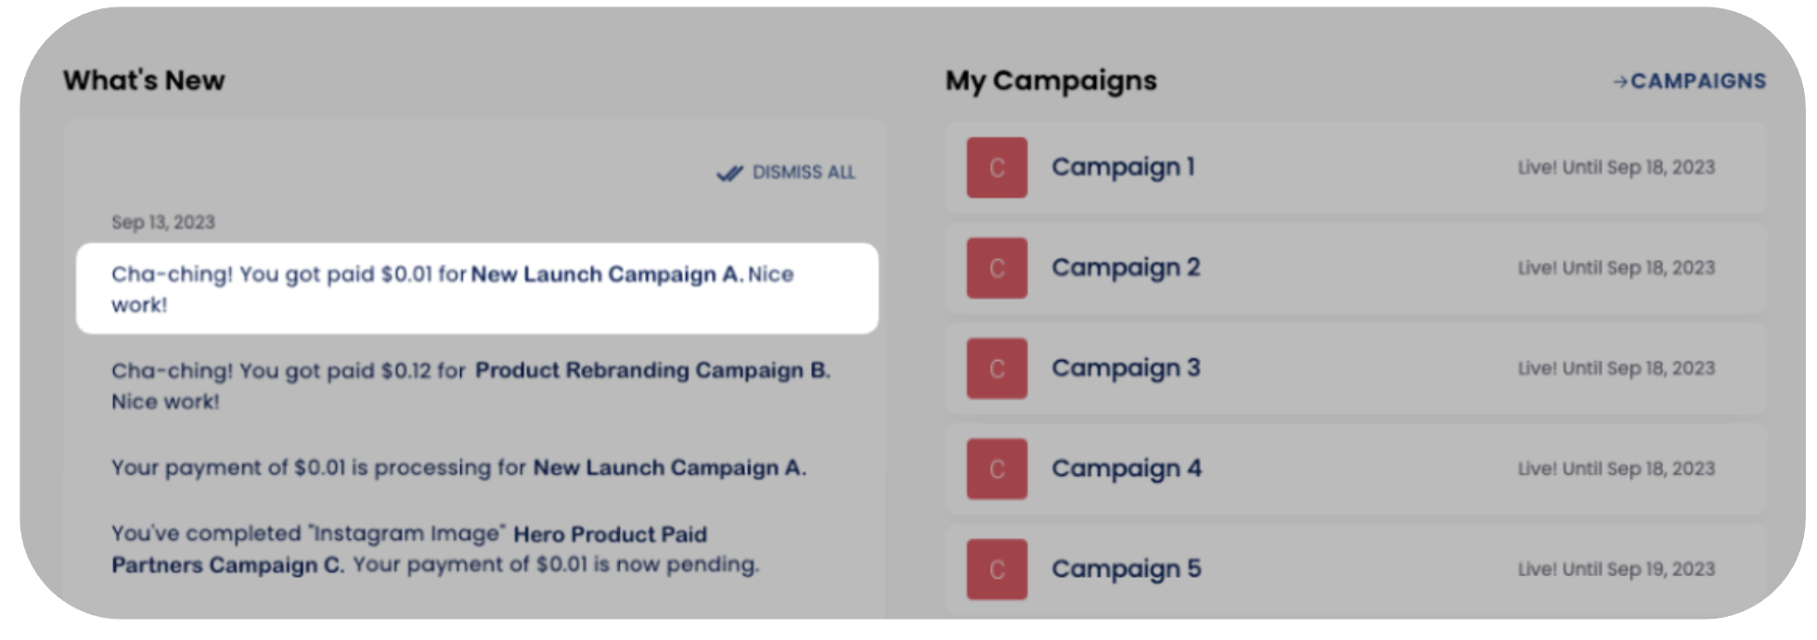Click the Campaign 3 red C icon
This screenshot has width=1817, height=640.
(x=997, y=368)
